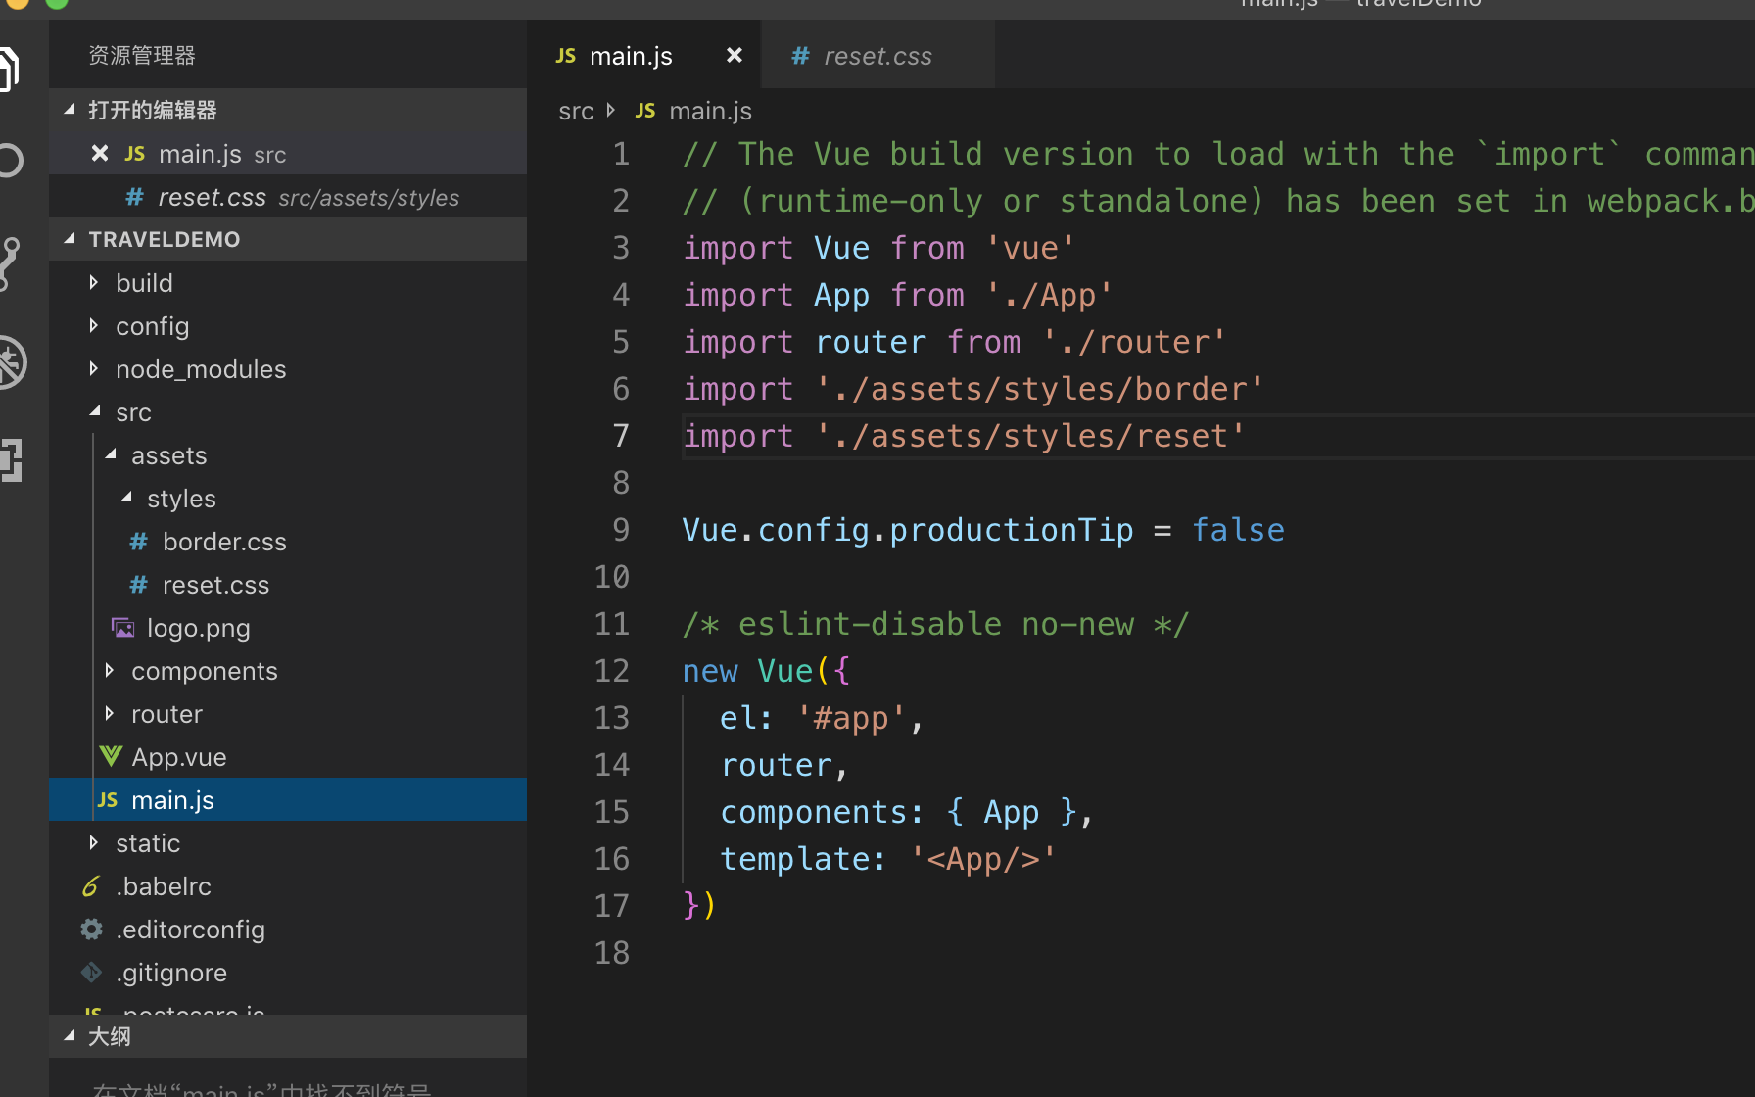Click the Vue icon beside App.vue

coord(111,756)
